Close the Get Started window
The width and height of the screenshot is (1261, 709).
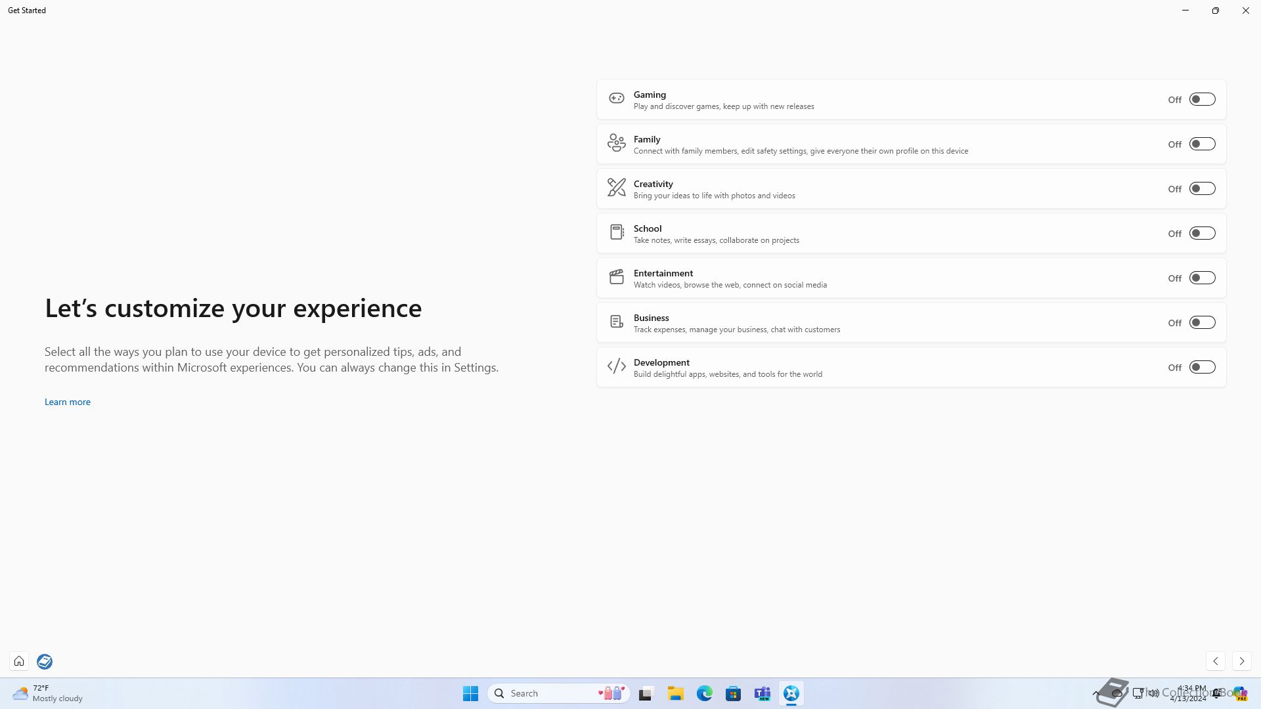click(x=1246, y=11)
